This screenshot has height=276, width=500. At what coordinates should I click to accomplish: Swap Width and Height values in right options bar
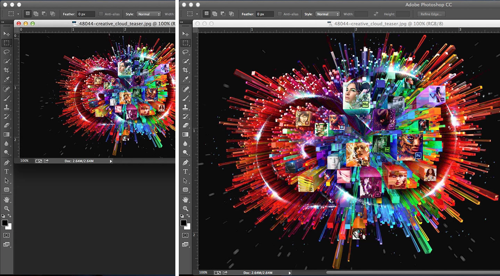tap(376, 14)
